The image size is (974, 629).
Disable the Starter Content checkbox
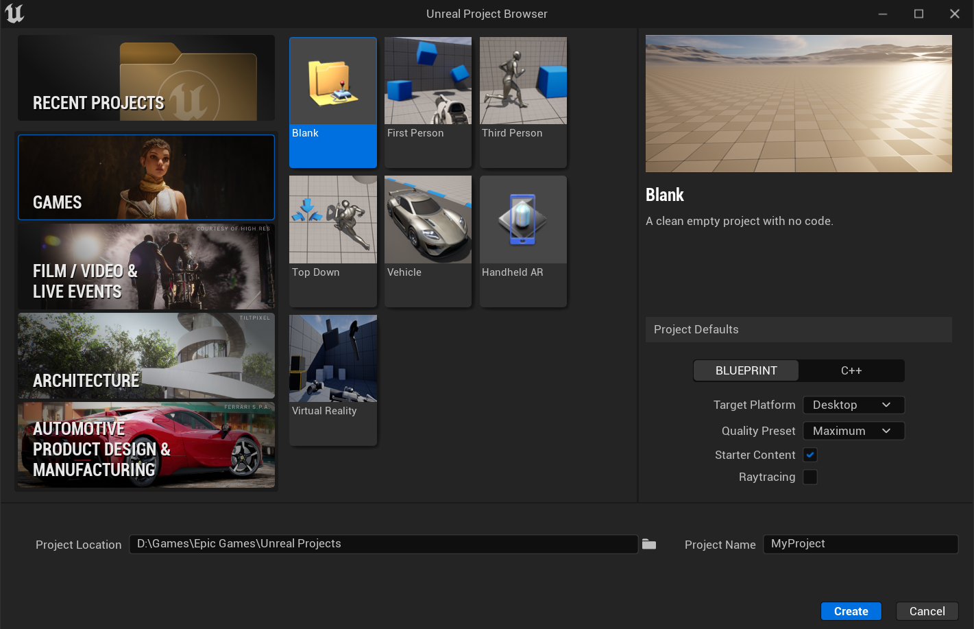pos(810,455)
